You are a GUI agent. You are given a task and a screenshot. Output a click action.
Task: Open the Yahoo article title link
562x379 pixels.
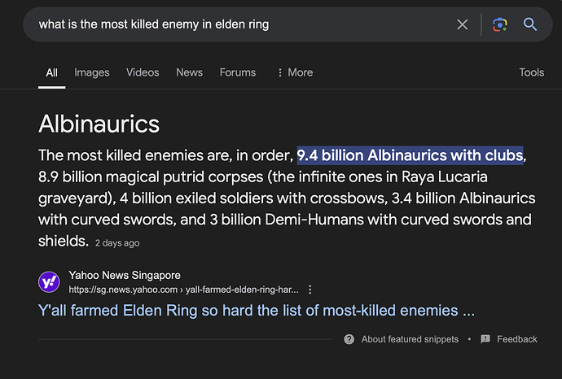tap(257, 311)
